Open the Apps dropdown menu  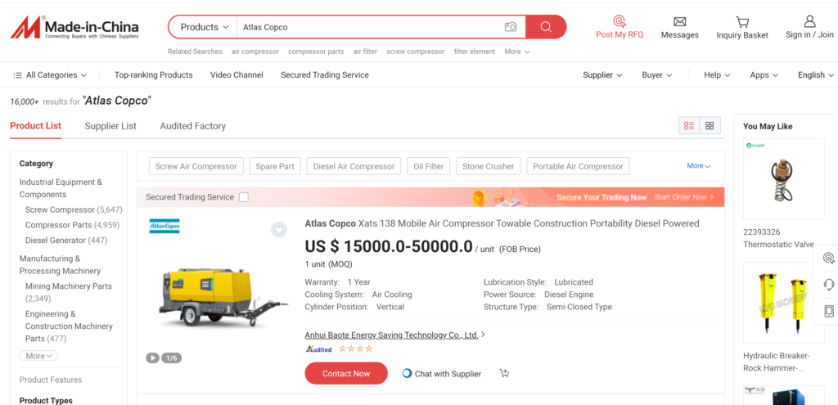764,75
